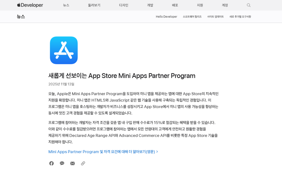
Task: Open the 뉴스 item in top navigation
Action: click(x=66, y=5)
